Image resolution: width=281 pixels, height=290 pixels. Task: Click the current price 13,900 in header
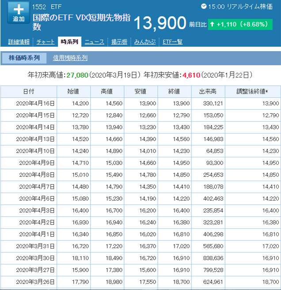160,23
